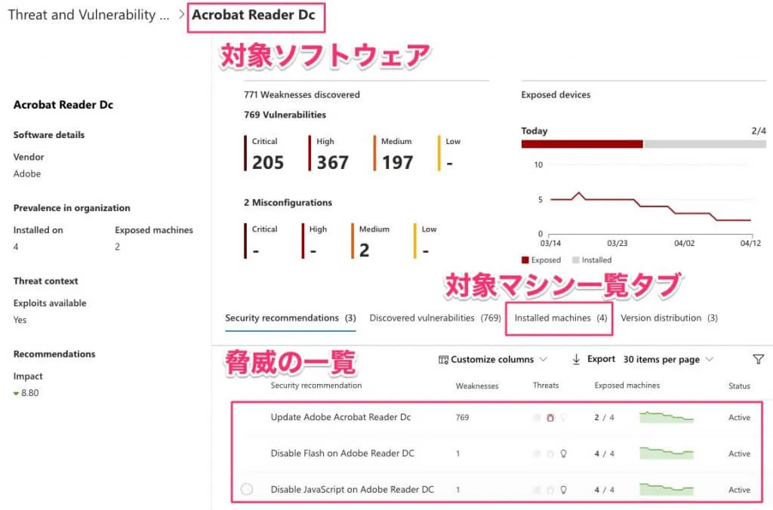
Task: Sort by Weaknesses column header
Action: 477,386
